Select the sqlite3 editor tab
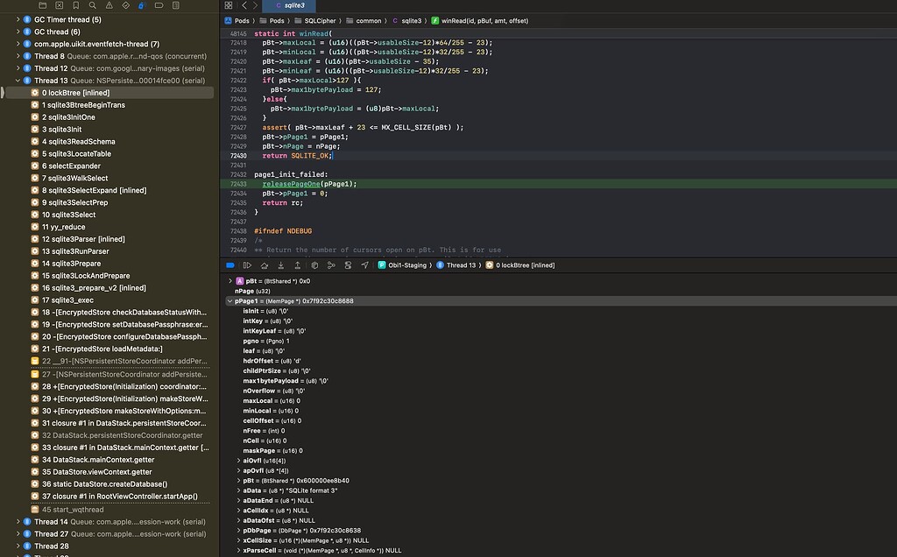 (x=295, y=5)
